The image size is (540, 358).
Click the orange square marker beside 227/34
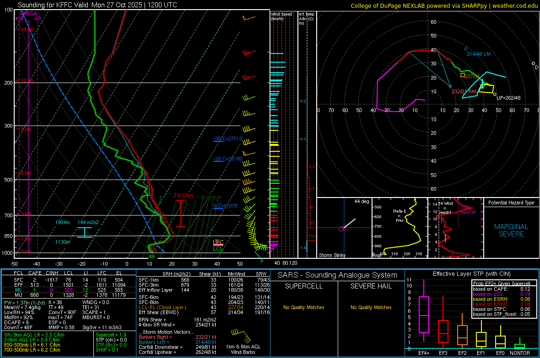click(463, 75)
